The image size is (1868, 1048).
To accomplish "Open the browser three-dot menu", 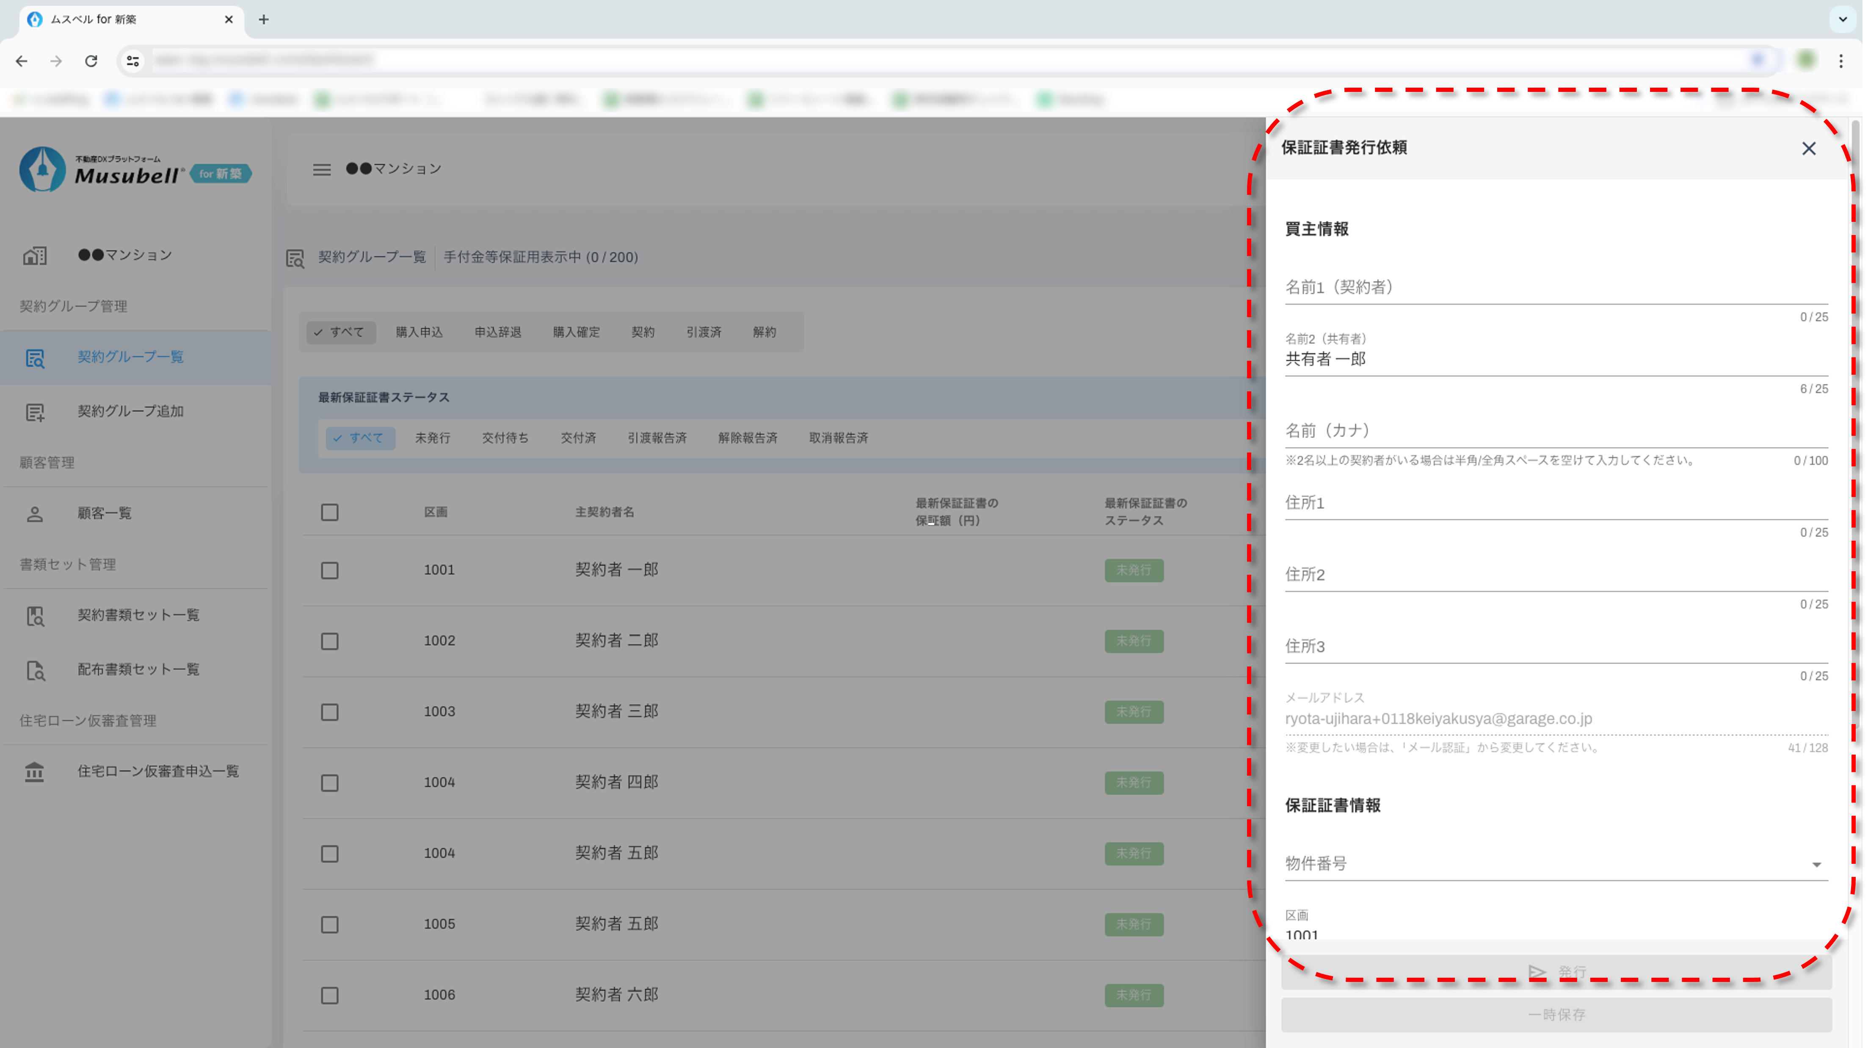I will (x=1840, y=61).
